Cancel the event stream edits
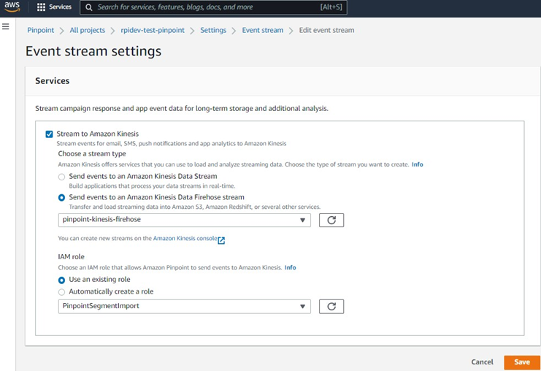The width and height of the screenshot is (541, 371). coord(482,362)
